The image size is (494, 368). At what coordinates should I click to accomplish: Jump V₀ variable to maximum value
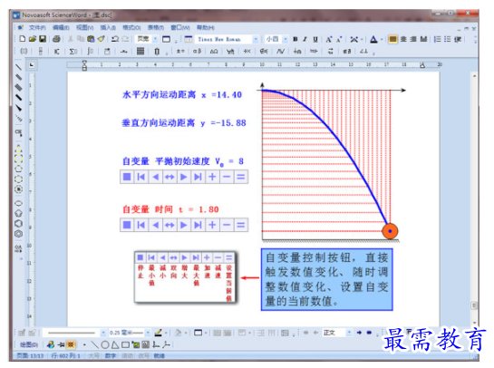pyautogui.click(x=198, y=177)
